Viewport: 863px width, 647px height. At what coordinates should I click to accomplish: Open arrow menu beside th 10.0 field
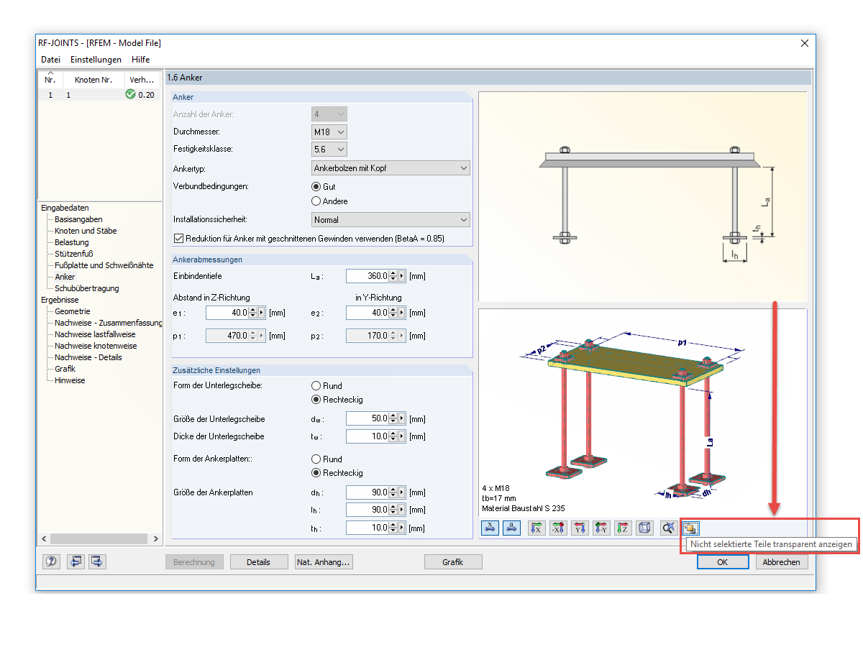[402, 528]
